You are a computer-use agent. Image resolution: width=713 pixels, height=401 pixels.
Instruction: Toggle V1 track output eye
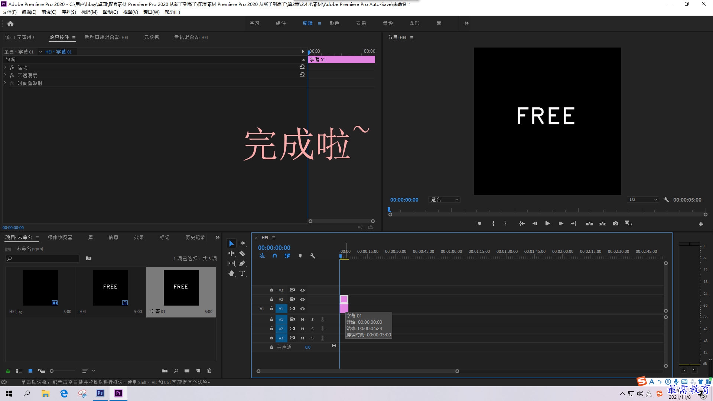pos(302,309)
